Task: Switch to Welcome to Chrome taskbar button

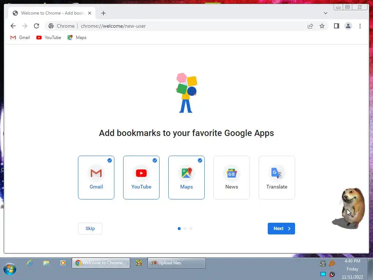Action: [101, 263]
